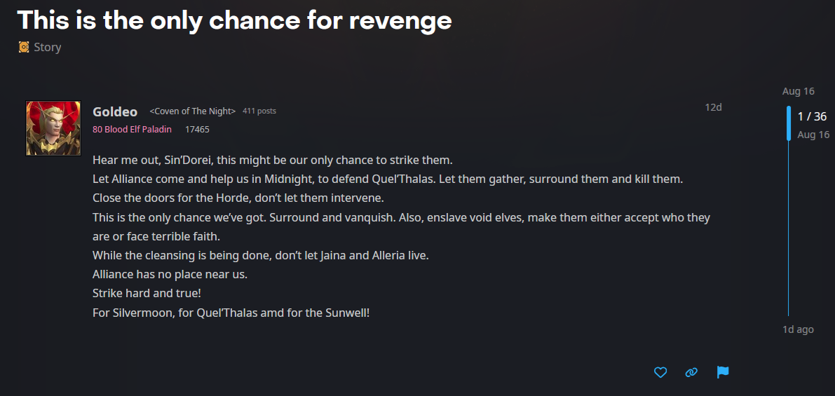Jump to latest reply 1d ago
Screen dimensions: 835x396
798,329
